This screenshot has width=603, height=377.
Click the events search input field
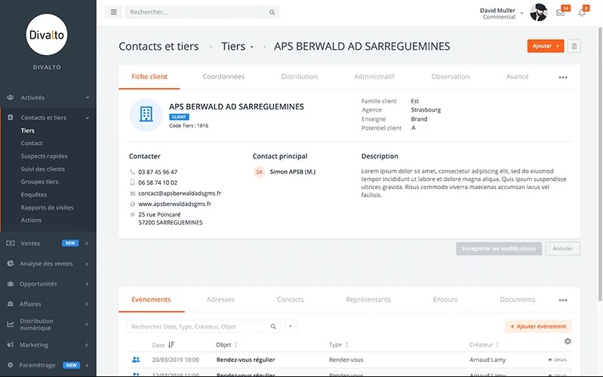198,326
